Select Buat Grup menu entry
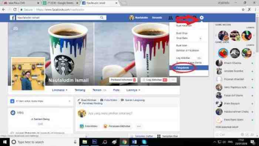The image size is (259, 146). (182, 33)
